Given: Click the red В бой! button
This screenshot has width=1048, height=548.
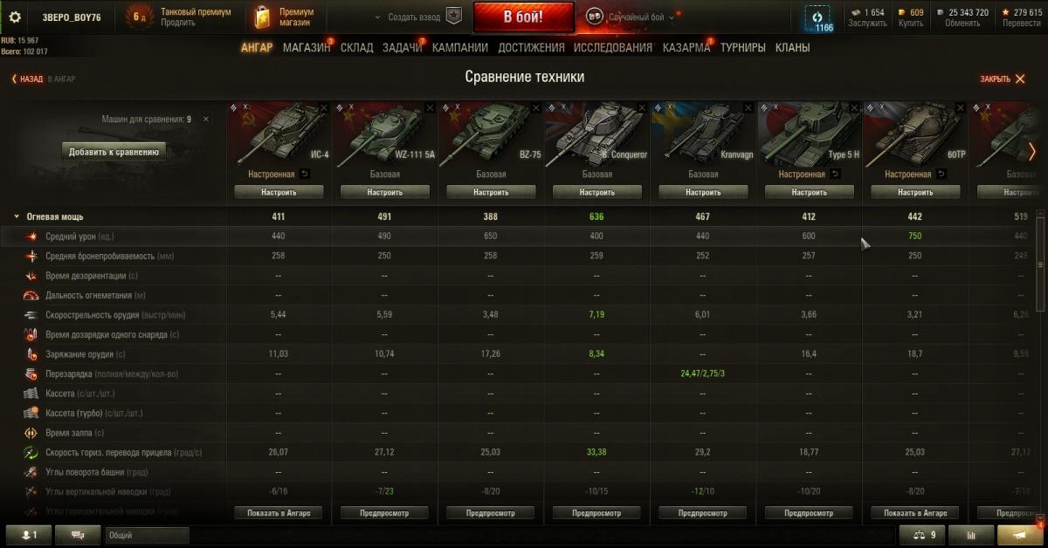Looking at the screenshot, I should point(523,17).
